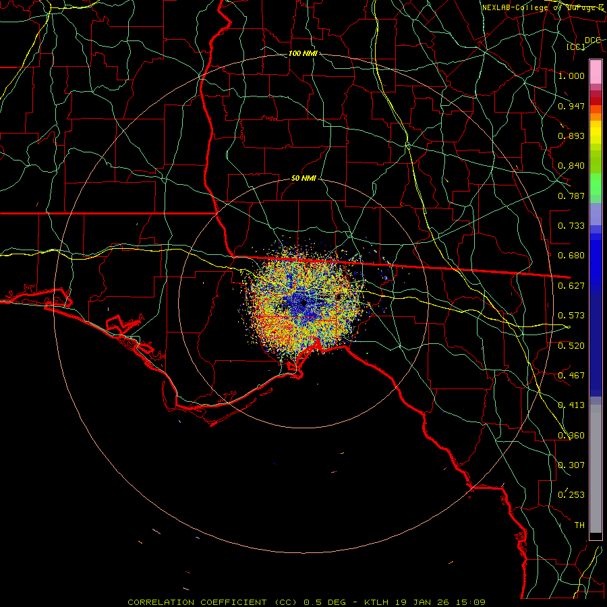Click the 50 NMI range ring label
This screenshot has width=607, height=607.
click(304, 179)
